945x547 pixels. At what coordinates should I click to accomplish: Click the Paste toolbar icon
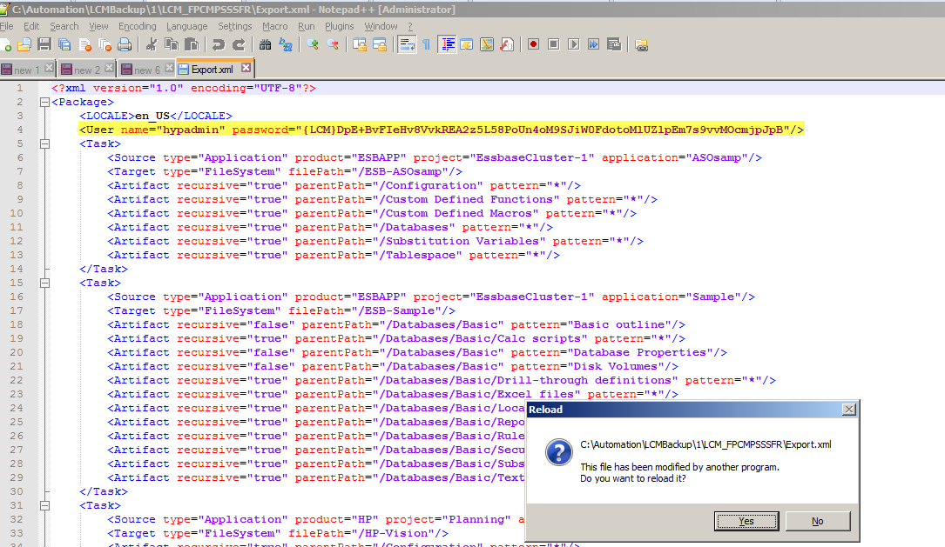(x=192, y=45)
